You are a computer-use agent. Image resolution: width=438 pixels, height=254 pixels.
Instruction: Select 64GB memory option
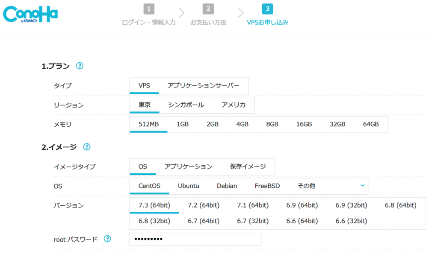pyautogui.click(x=371, y=124)
